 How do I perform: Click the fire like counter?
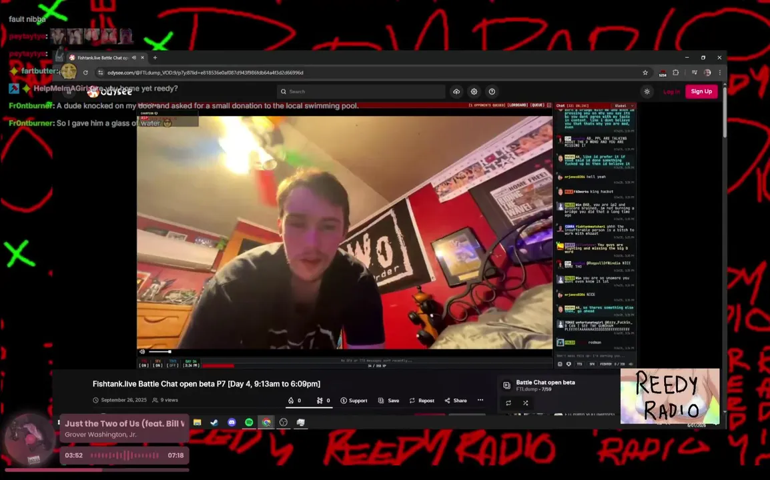tap(294, 401)
